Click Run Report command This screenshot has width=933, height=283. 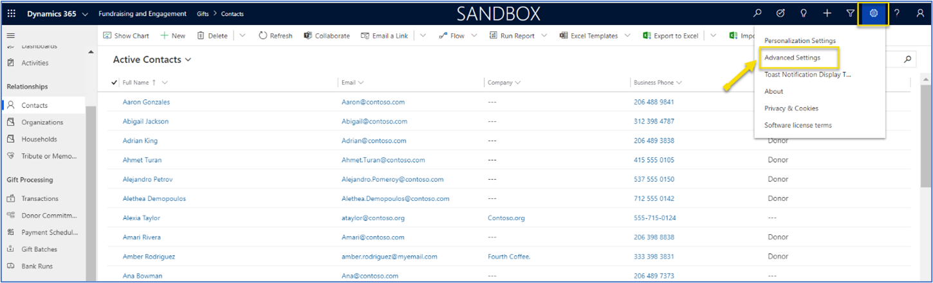coord(512,36)
